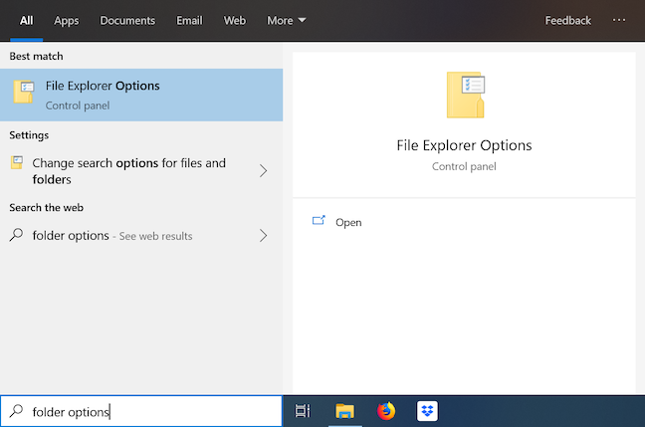Open Task View from the taskbar

303,411
